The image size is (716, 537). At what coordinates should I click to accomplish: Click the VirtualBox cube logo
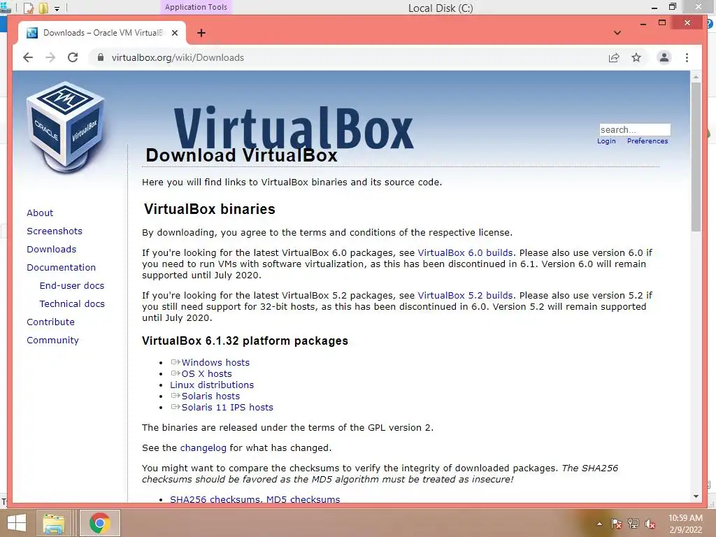[x=66, y=127]
